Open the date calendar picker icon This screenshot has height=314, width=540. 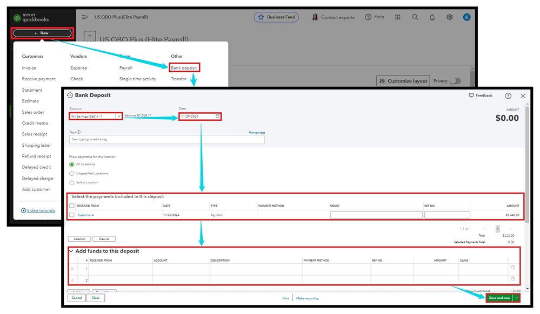click(x=218, y=116)
